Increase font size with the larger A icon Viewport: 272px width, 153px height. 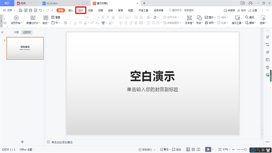point(103,17)
